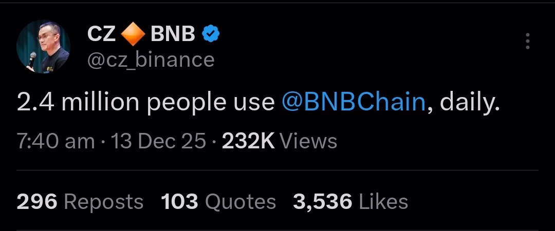Click the 232K view count number

click(x=248, y=141)
